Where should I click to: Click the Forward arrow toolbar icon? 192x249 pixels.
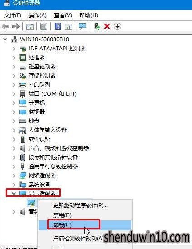[x=16, y=26]
